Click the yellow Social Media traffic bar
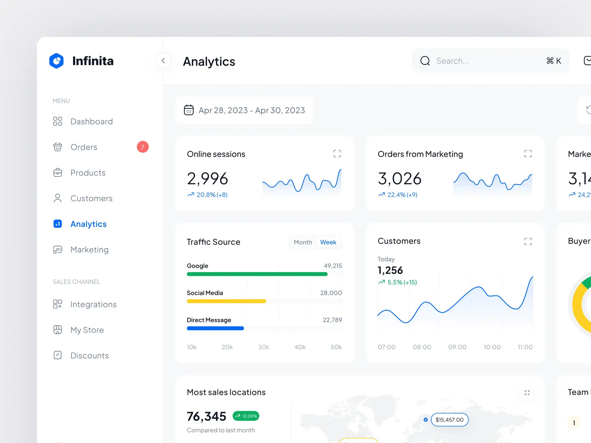 tap(226, 301)
